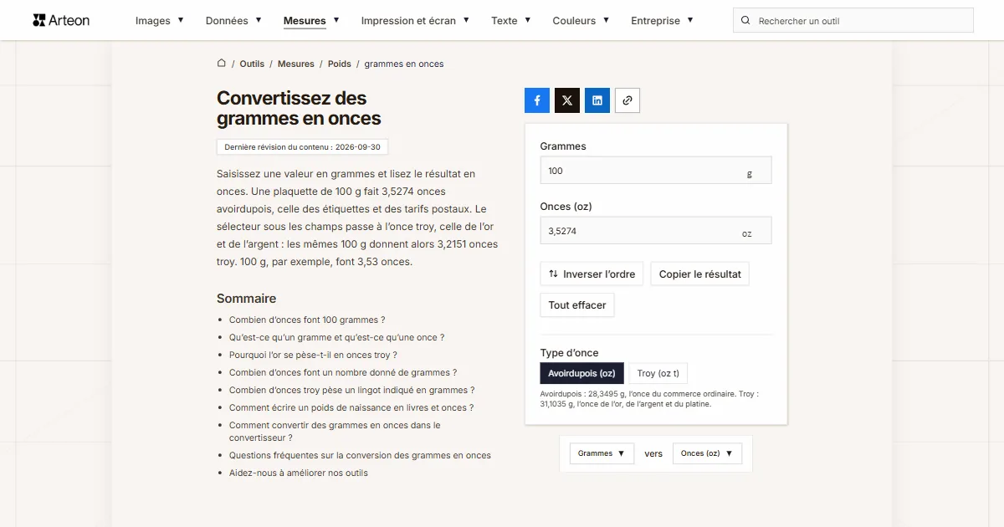Click the 'Type d'once' label
Image resolution: width=1004 pixels, height=527 pixels.
click(570, 353)
